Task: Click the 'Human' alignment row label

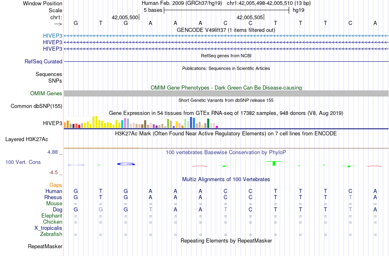Action: pos(54,191)
